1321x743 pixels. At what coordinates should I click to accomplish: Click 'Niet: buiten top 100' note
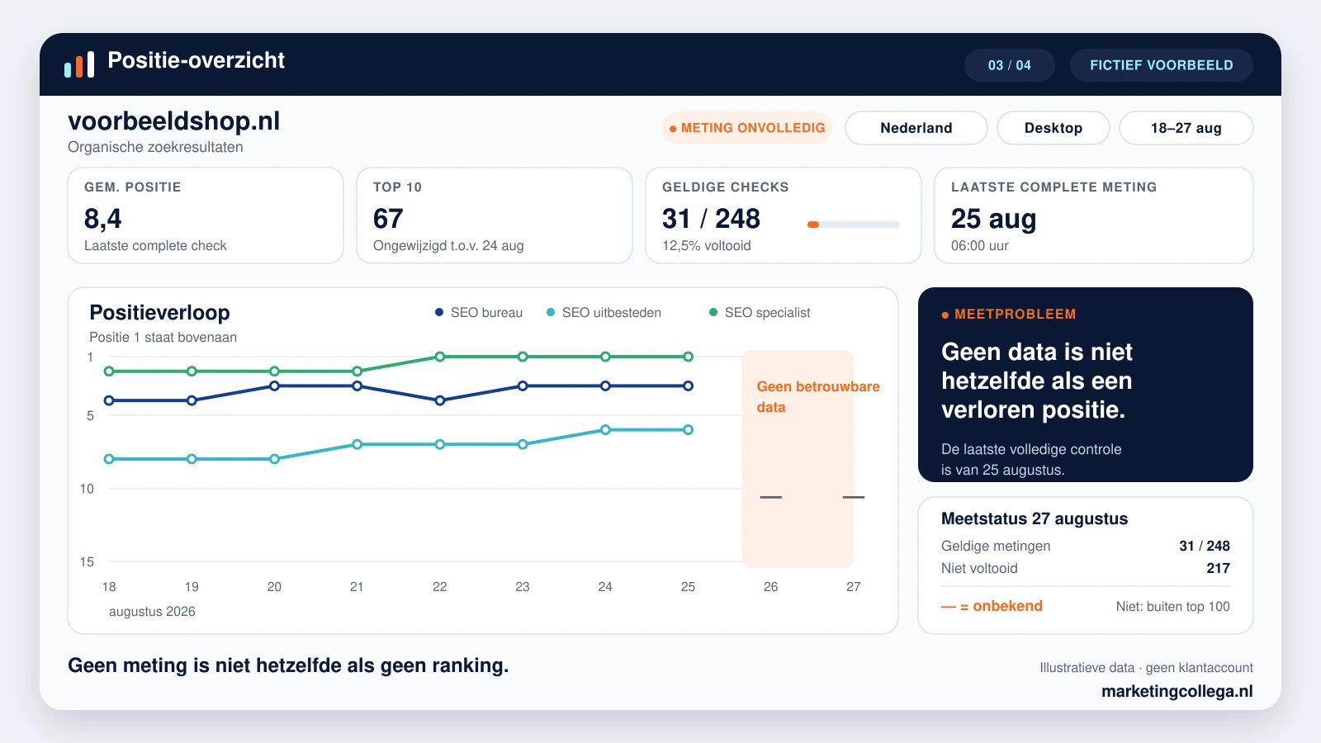pos(1172,606)
